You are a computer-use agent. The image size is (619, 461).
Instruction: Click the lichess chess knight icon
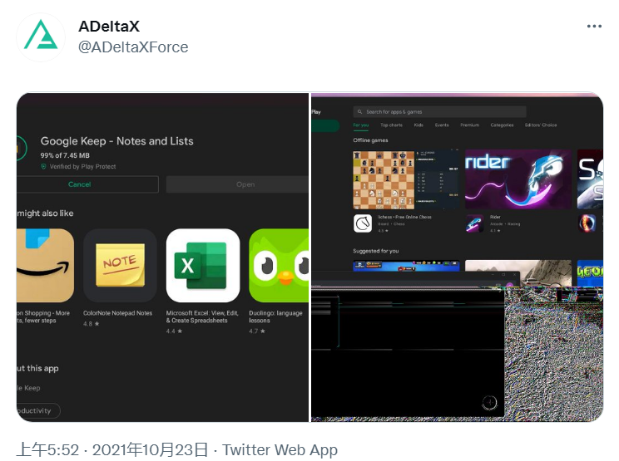pos(363,223)
